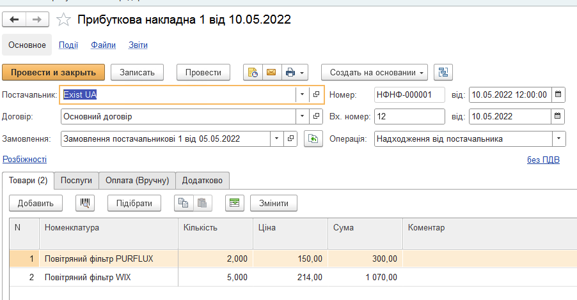Open the linked Замовлення постачальникові record
The image size is (577, 300).
tap(290, 139)
